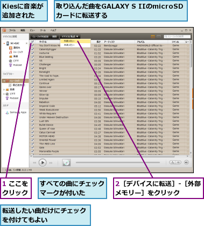204x226 pixels.
Task: Click Add music (ミュージックの追加) button
Action: [x=40, y=37]
